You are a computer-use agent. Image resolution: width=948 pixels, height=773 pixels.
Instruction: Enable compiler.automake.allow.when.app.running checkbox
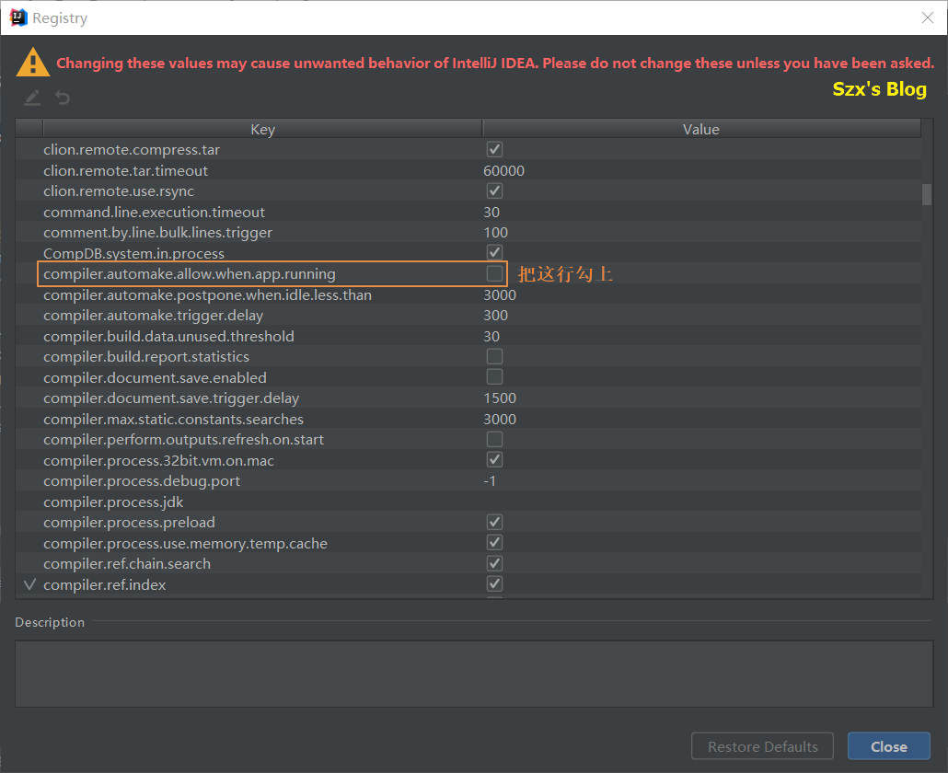pos(494,274)
